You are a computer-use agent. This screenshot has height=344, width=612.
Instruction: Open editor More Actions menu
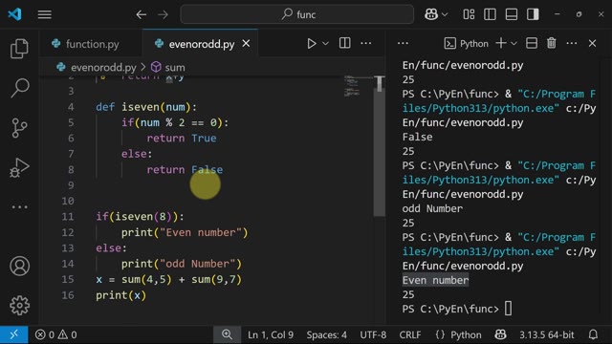tap(365, 43)
